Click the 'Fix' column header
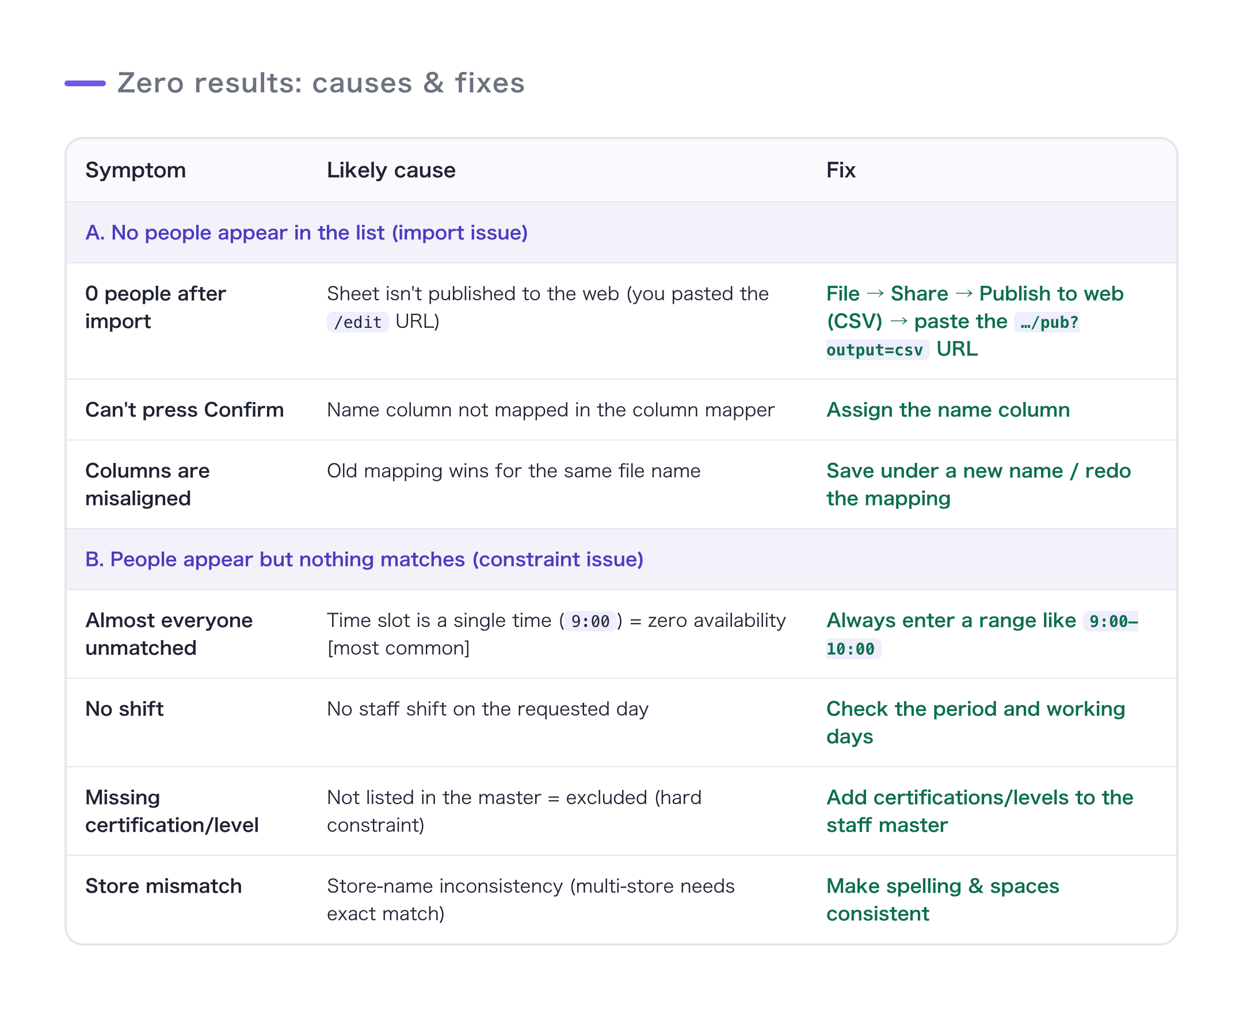The image size is (1243, 1010). pos(840,170)
